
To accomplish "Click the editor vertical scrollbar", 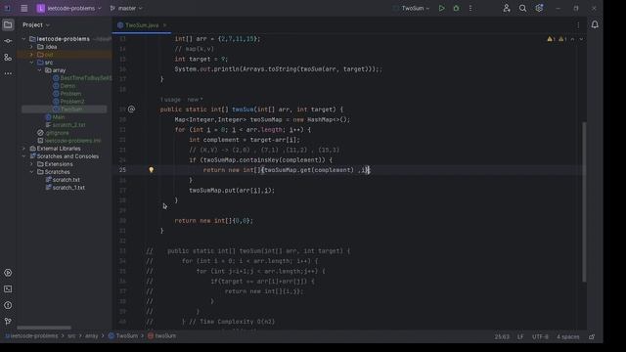I will pos(584,201).
